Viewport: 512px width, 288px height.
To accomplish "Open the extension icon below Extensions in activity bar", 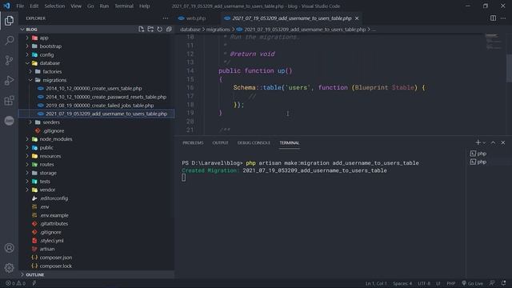I will (9, 121).
